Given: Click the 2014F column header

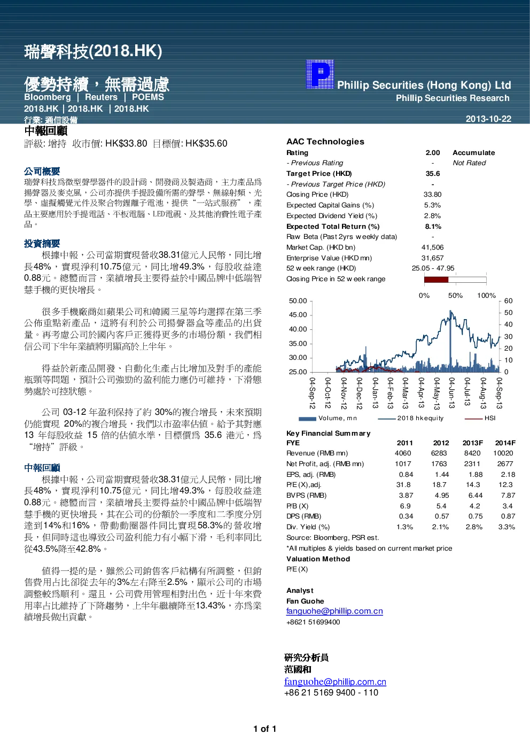Looking at the screenshot, I should 505,443.
